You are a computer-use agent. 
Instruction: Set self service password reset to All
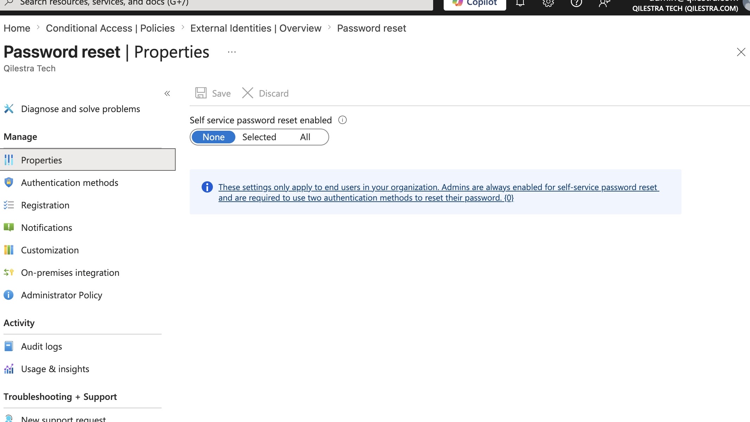(305, 137)
